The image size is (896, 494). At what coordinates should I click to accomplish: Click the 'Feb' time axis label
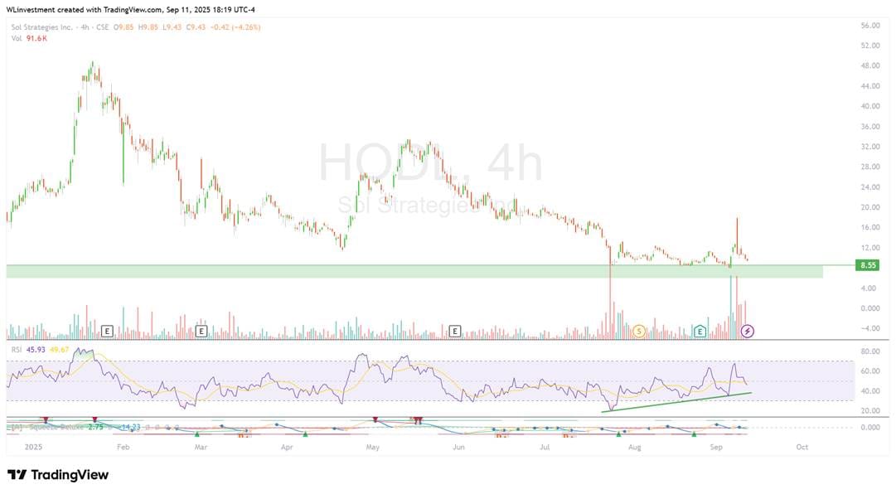(123, 448)
